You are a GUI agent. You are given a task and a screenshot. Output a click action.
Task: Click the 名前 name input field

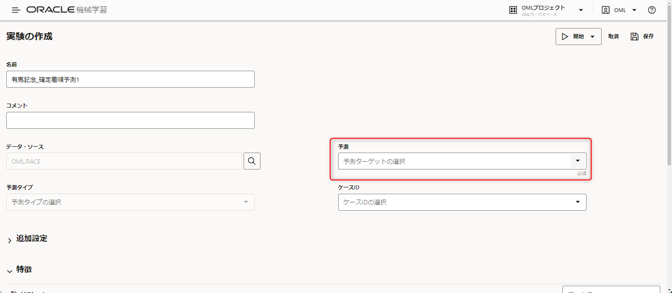[x=131, y=79]
